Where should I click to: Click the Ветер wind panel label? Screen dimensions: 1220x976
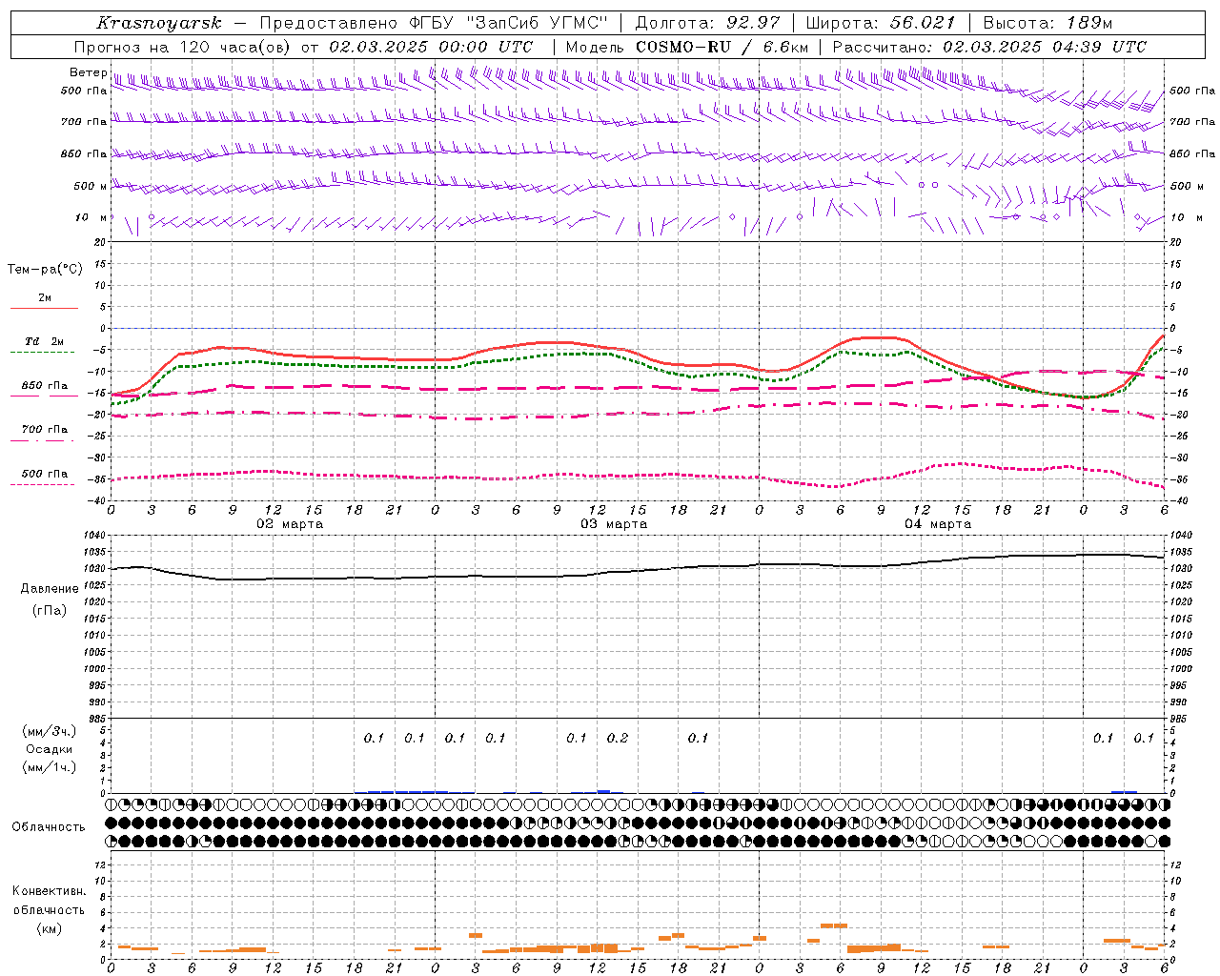[x=88, y=72]
